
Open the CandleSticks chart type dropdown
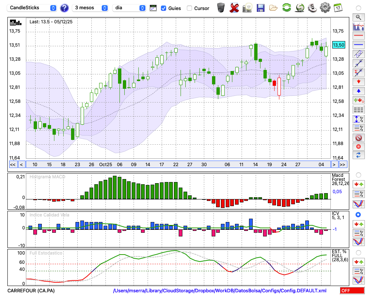point(33,8)
